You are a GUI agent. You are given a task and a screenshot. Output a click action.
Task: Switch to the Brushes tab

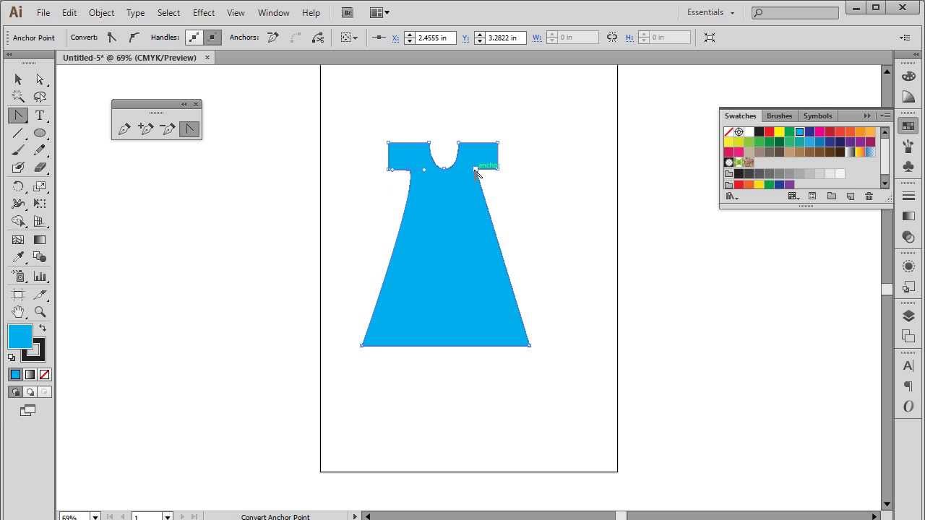pyautogui.click(x=779, y=116)
